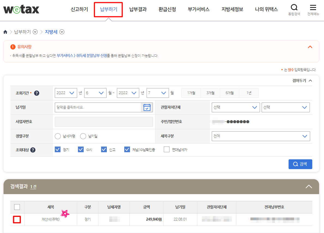The image size is (324, 233).
Task: Set period to 3개월
Action: tap(210, 93)
